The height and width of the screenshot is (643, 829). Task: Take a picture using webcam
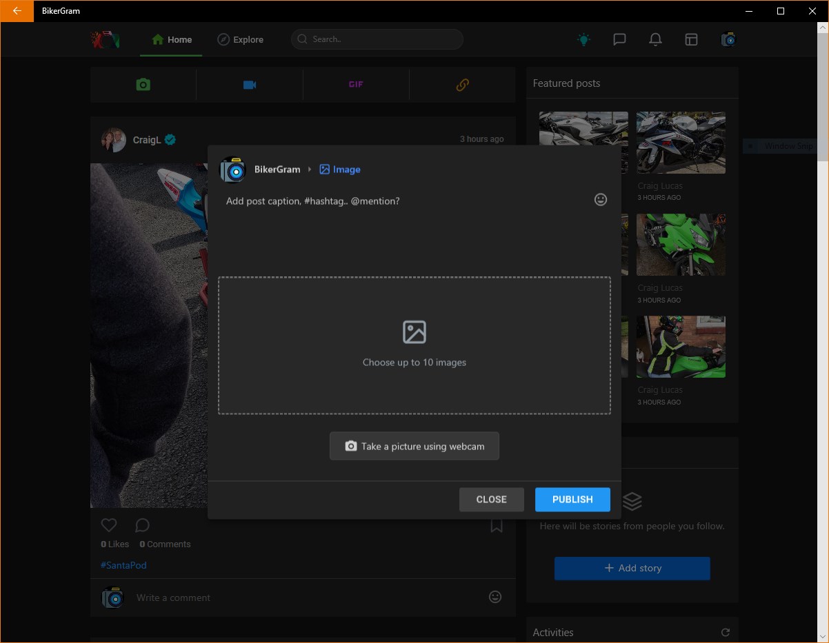tap(415, 446)
